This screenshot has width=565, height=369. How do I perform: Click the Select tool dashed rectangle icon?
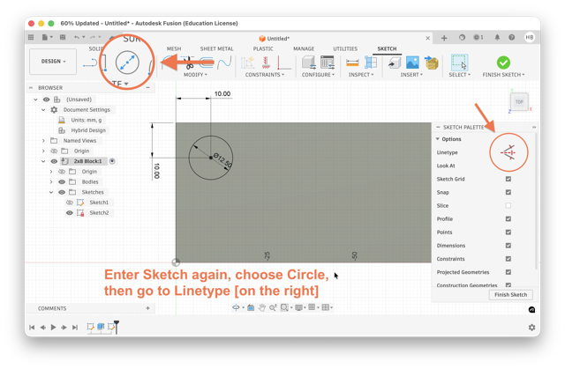click(459, 63)
